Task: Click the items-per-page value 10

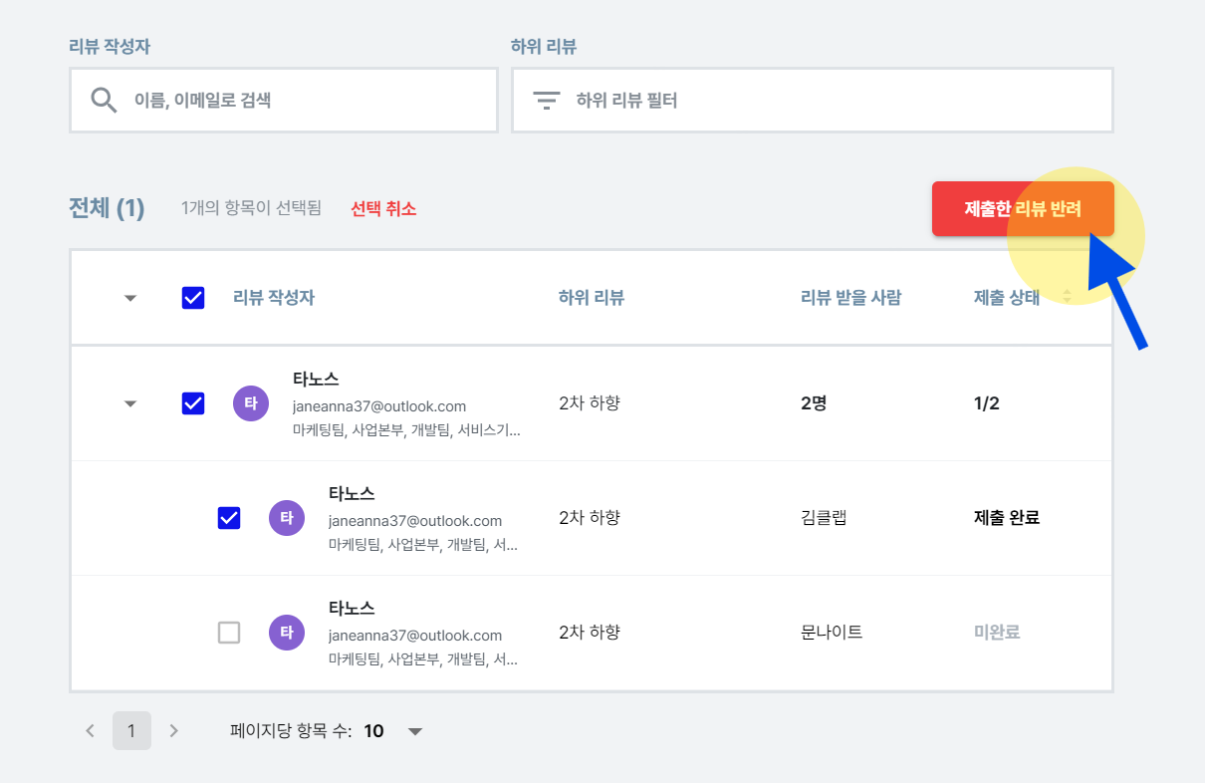Action: click(x=373, y=731)
